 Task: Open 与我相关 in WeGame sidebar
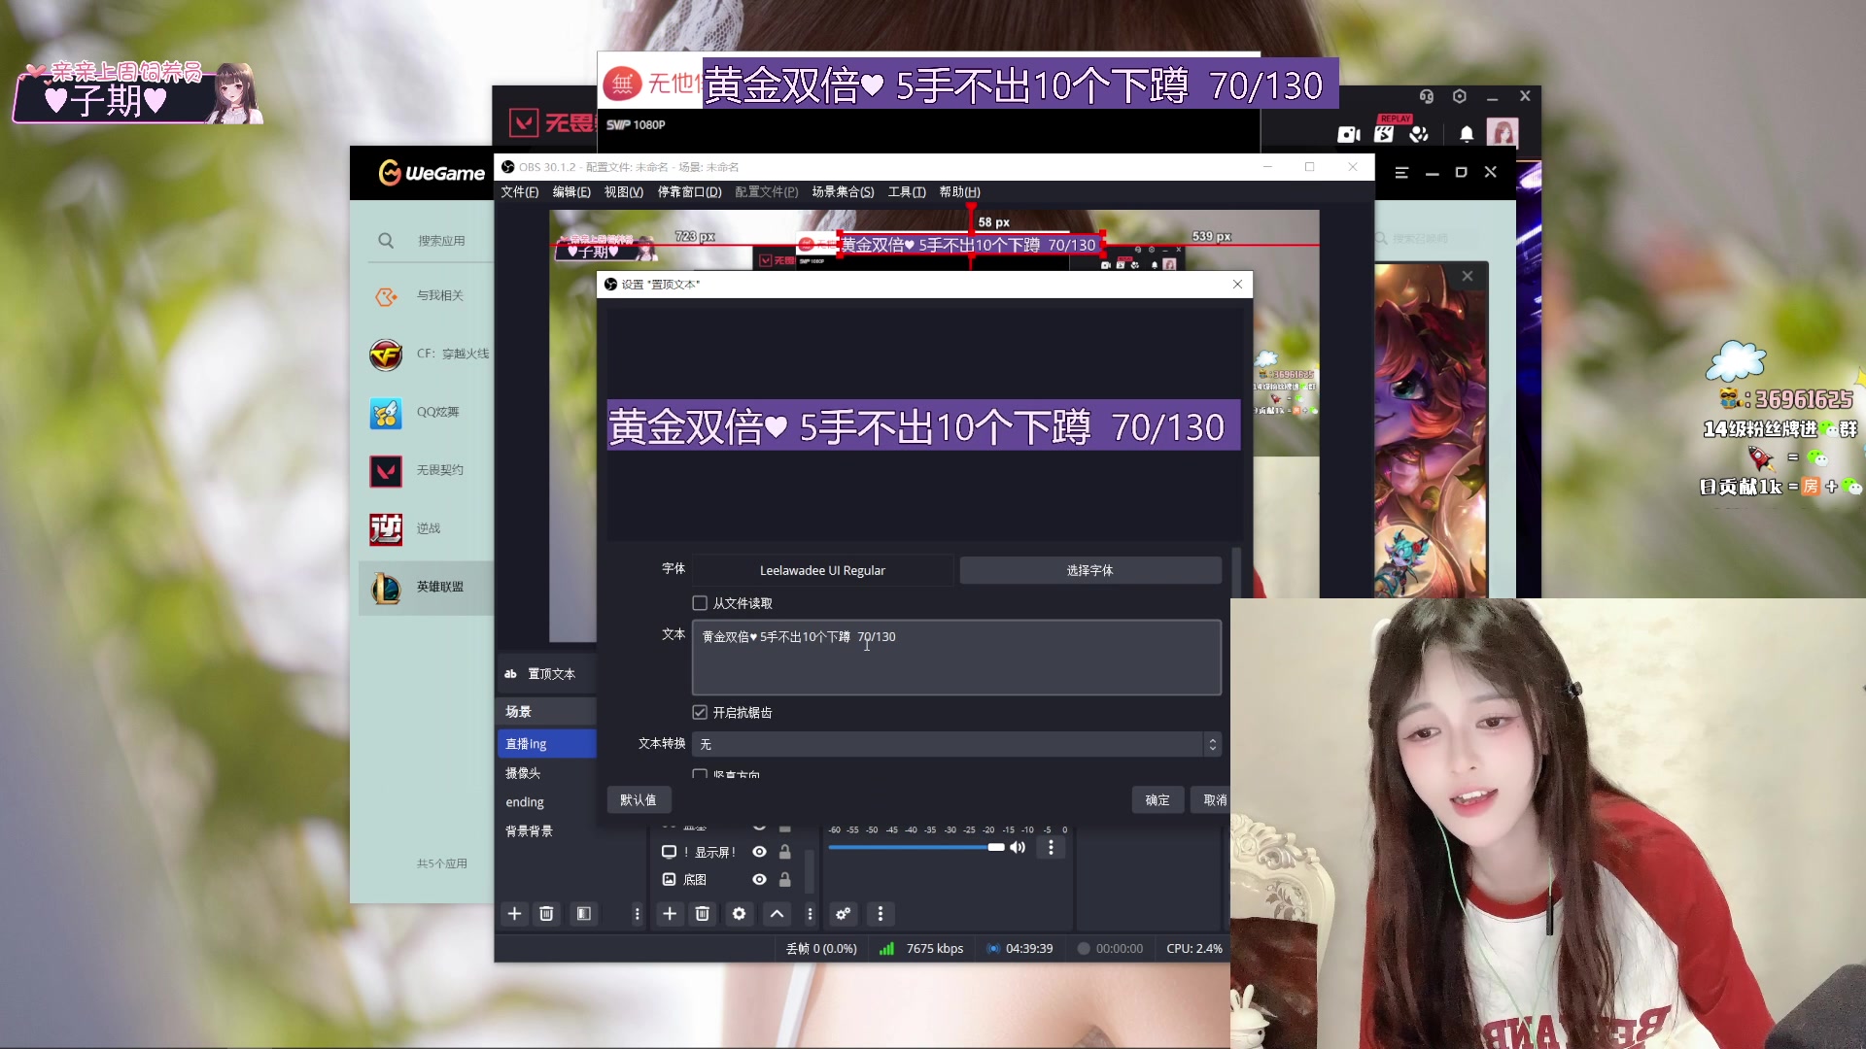coord(425,295)
